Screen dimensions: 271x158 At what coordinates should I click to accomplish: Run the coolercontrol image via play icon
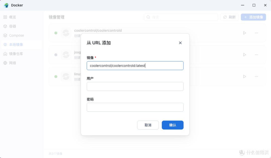[245, 33]
